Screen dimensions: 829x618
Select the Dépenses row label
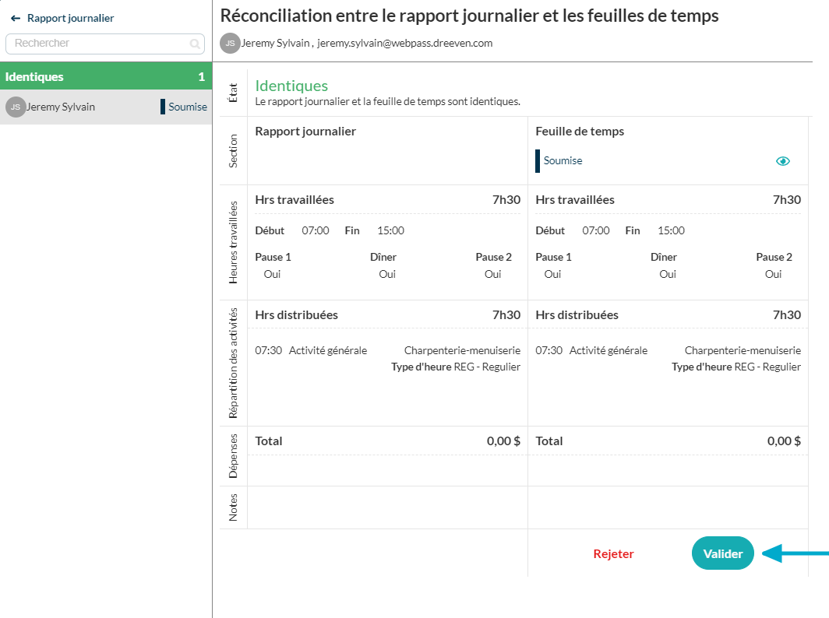[x=234, y=456]
